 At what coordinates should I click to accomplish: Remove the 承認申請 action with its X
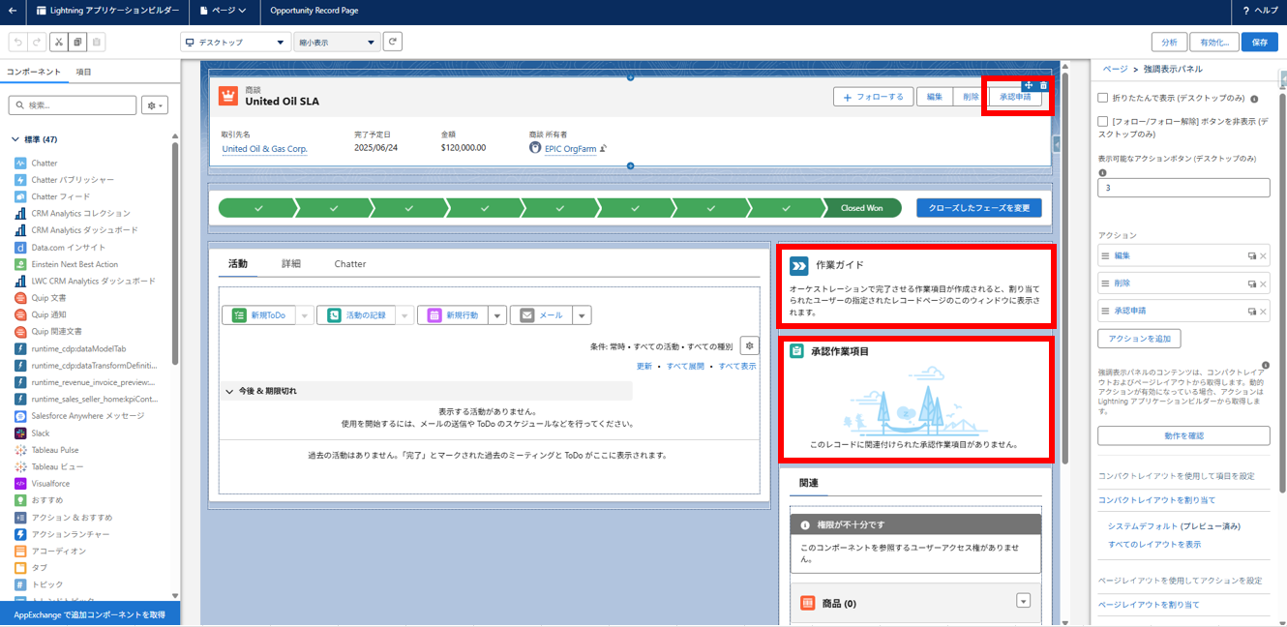(x=1262, y=312)
